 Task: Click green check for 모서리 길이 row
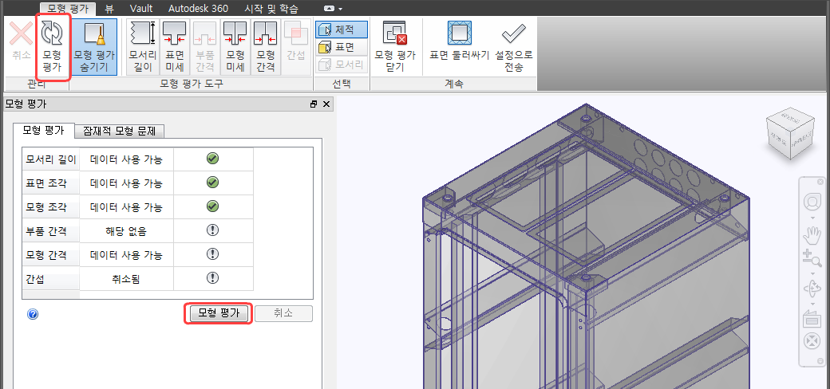(213, 158)
